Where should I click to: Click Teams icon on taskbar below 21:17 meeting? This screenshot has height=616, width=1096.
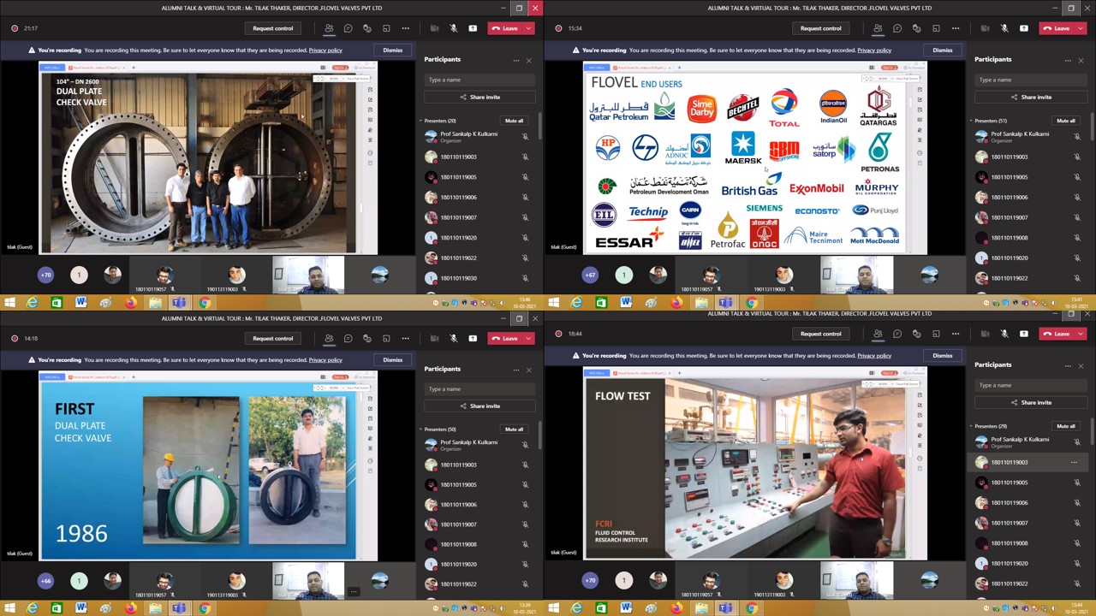coord(179,303)
